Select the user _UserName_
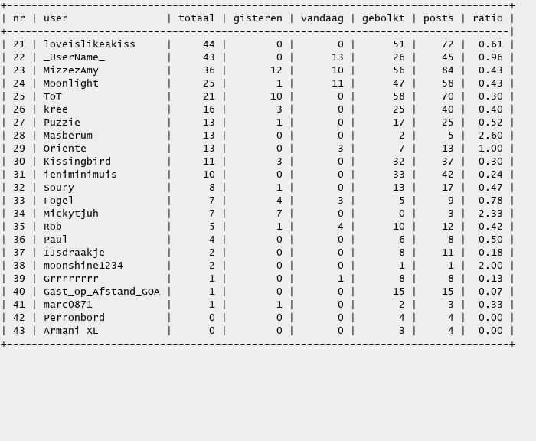 pyautogui.click(x=74, y=57)
